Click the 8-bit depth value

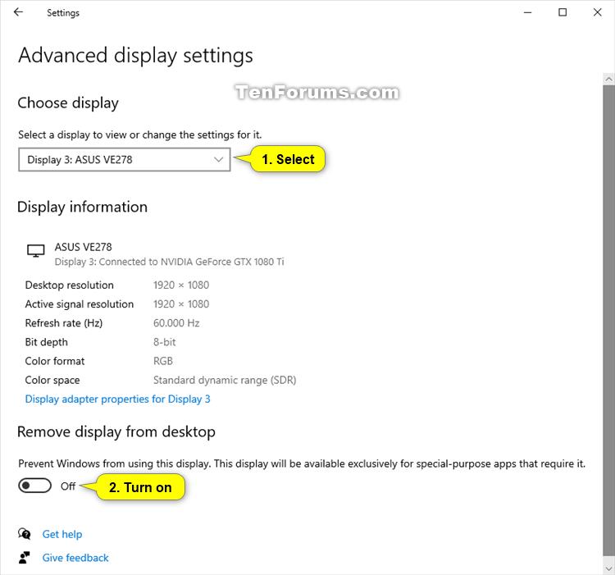(164, 342)
